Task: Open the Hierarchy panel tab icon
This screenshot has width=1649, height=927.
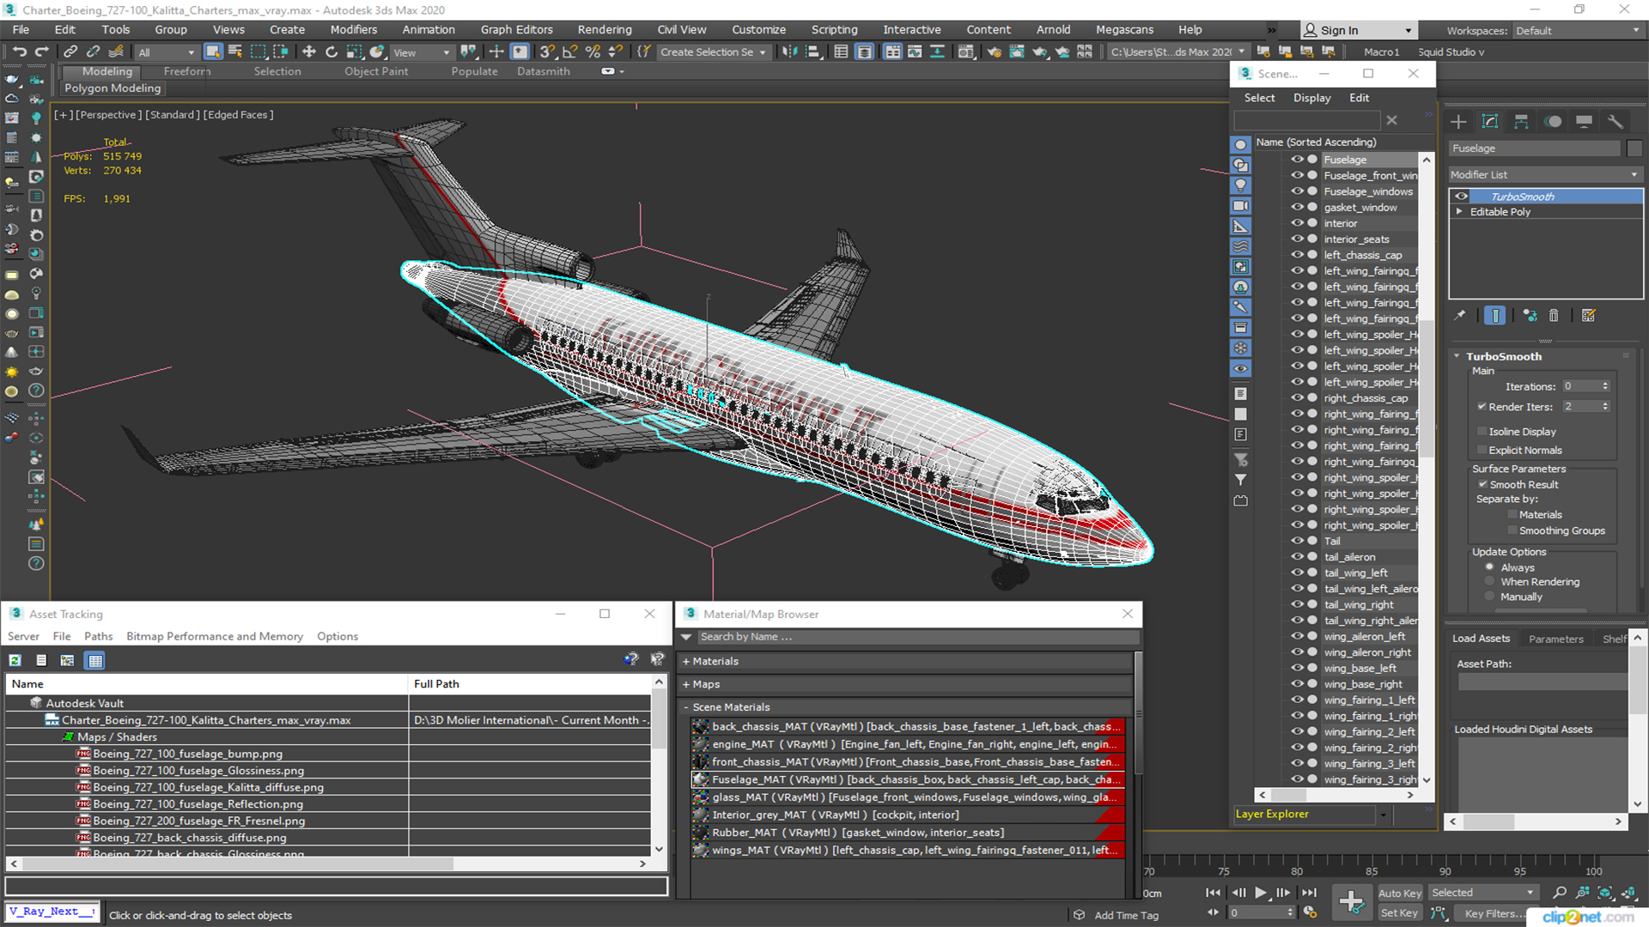Action: pos(1521,122)
